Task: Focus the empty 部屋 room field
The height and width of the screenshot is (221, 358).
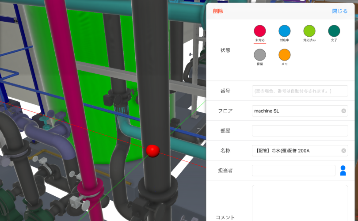Action: (300, 131)
